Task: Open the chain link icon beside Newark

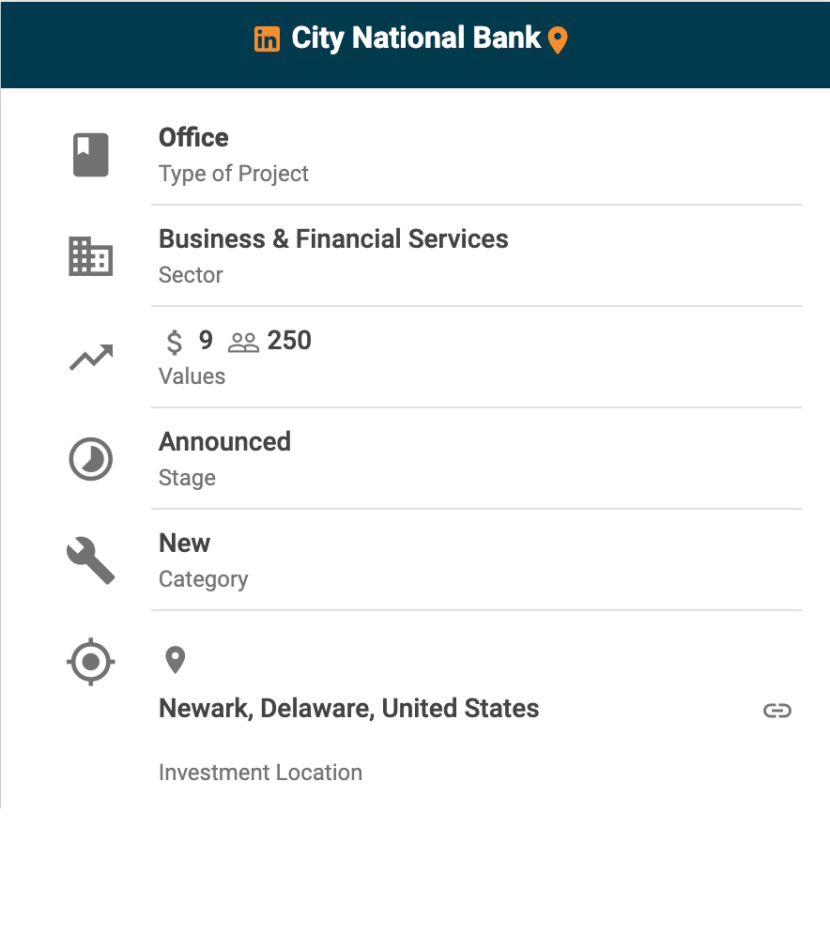Action: pos(777,710)
